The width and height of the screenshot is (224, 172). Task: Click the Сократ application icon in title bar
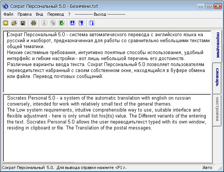(x=5, y=6)
